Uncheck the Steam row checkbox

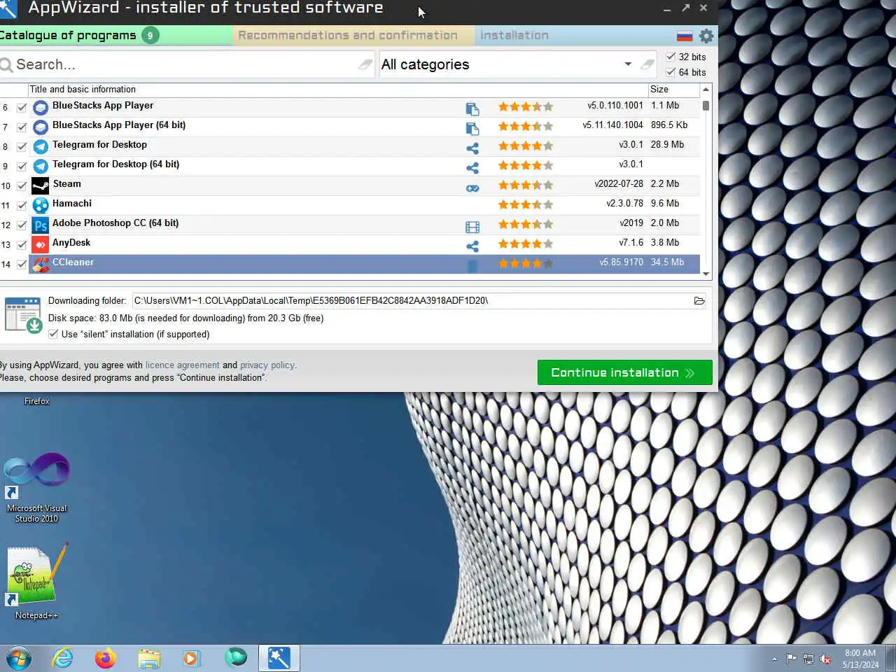(22, 186)
